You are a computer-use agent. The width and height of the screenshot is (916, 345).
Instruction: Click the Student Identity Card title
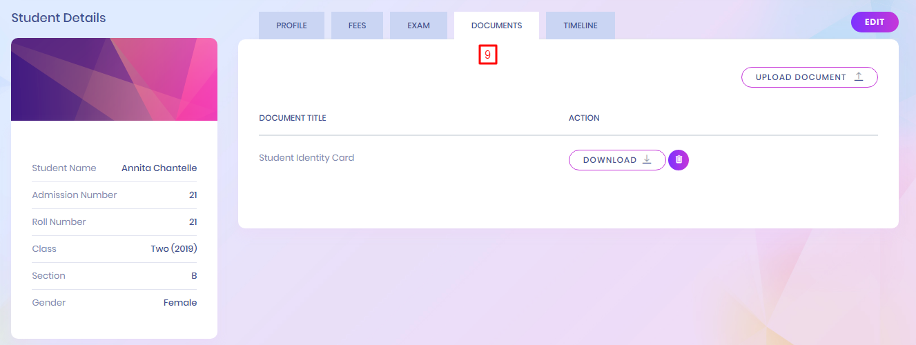pos(306,157)
